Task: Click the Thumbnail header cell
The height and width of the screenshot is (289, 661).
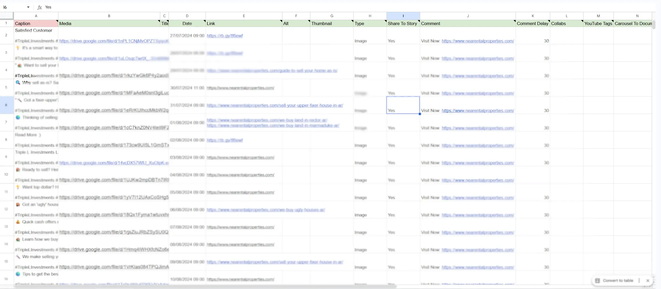Action: [332, 23]
